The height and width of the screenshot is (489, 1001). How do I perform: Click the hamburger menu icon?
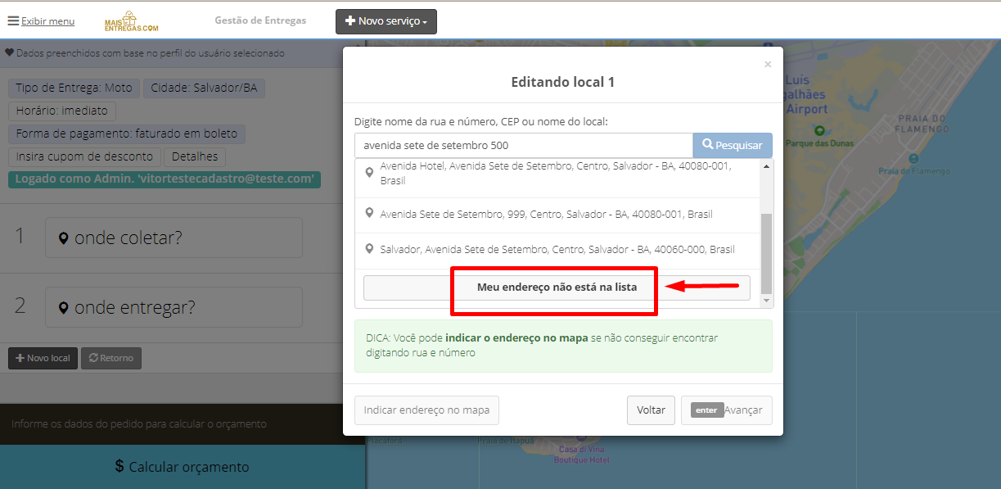[13, 21]
